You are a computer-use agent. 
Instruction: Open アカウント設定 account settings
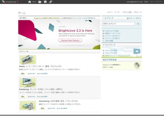[127, 12]
